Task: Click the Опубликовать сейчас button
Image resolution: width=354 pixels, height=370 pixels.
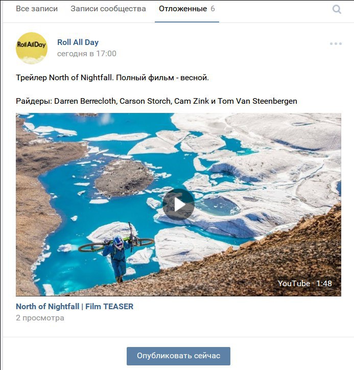Action: (x=178, y=356)
